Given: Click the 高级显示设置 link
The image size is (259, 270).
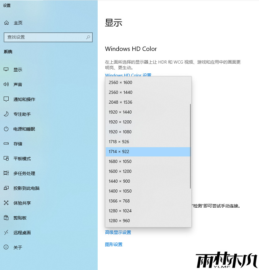Looking at the screenshot, I should point(118,232).
